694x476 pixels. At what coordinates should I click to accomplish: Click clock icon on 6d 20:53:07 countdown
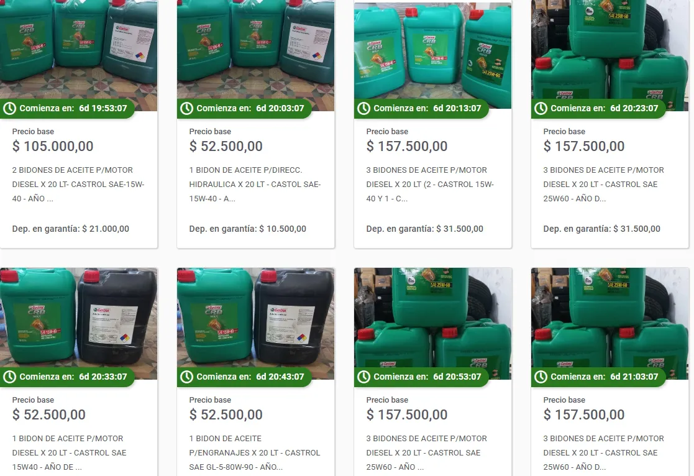pos(364,377)
